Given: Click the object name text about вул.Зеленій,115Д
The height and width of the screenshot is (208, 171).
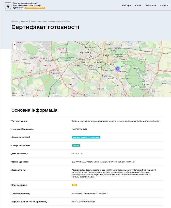Looking at the screenshot, I should [114, 173].
